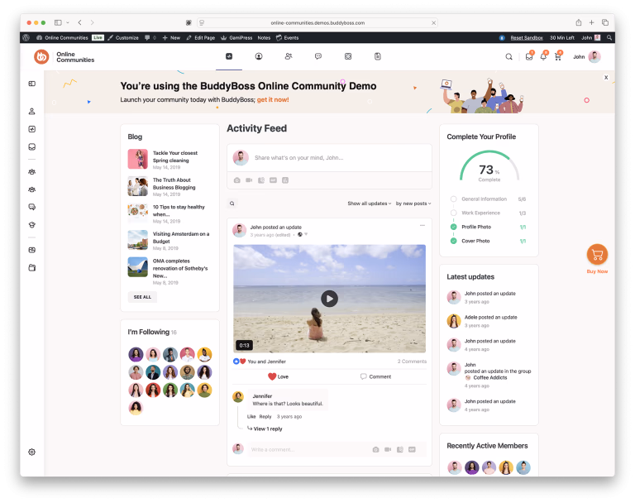The height and width of the screenshot is (503, 635).
Task: Search the activity feed with the magnifier icon
Action: pos(232,204)
